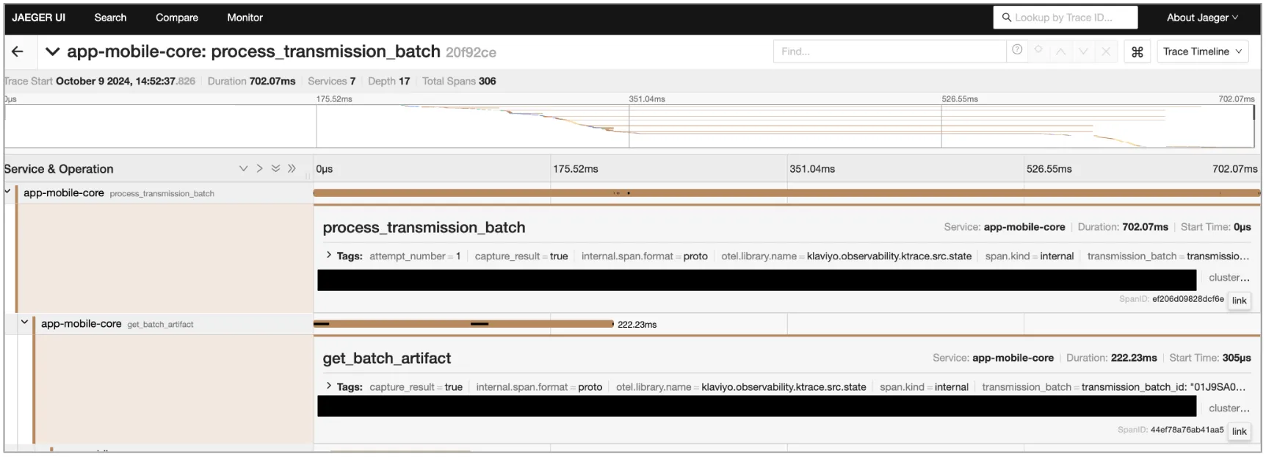Viewport: 1266px width, 457px height.
Task: Collapse the process_transmission_batch span row
Action: pos(8,192)
